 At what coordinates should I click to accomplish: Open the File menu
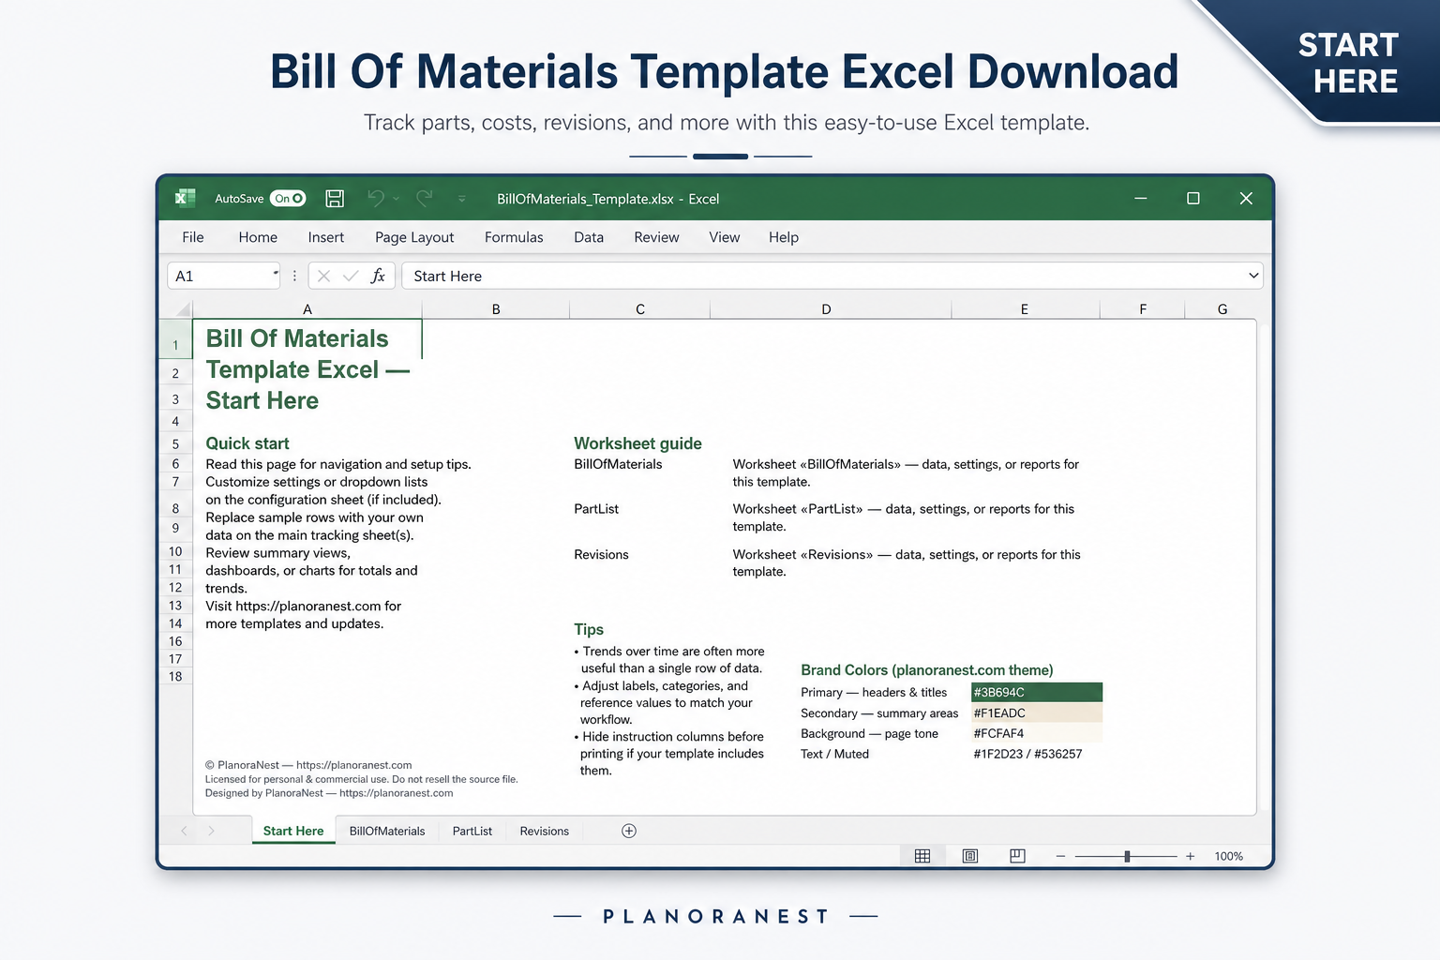193,237
